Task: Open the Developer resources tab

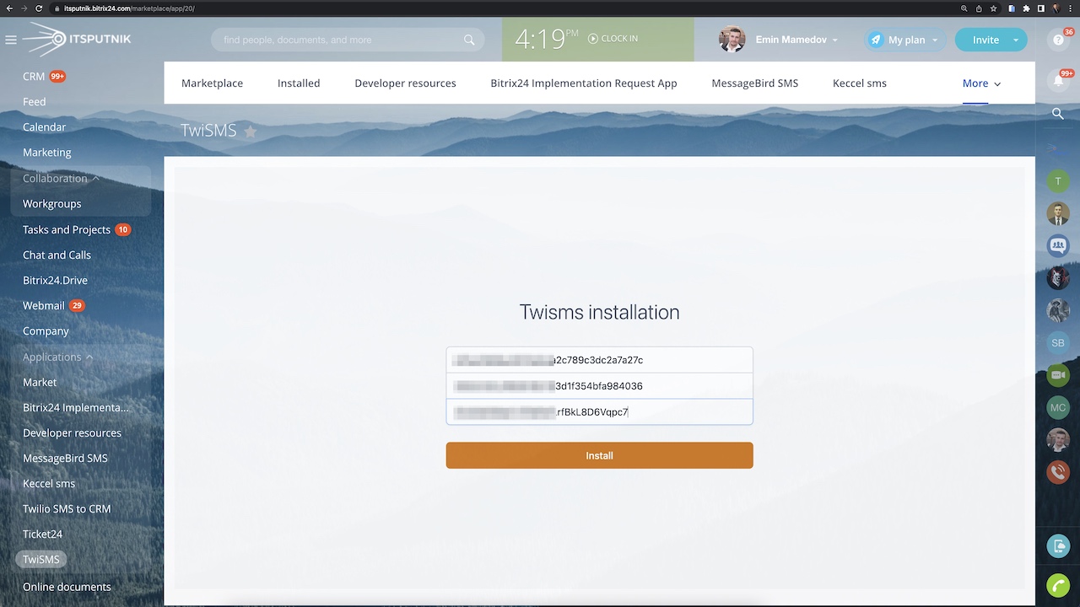Action: pyautogui.click(x=405, y=83)
